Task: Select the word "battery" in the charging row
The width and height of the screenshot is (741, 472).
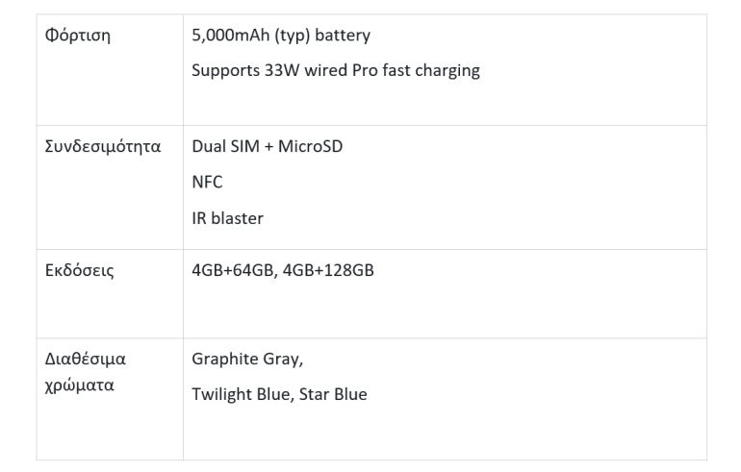Action: pyautogui.click(x=344, y=37)
